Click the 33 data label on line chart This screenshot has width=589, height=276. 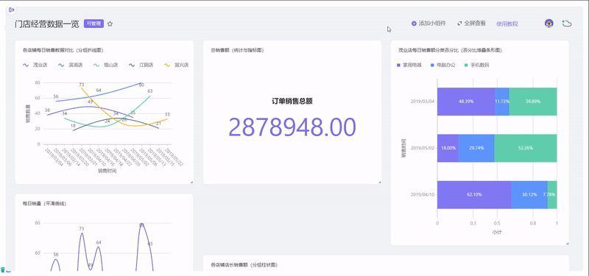click(x=167, y=114)
